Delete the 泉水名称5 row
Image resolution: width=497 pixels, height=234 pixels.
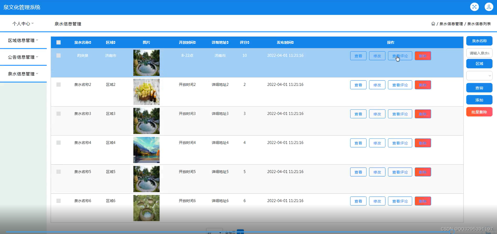423,172
